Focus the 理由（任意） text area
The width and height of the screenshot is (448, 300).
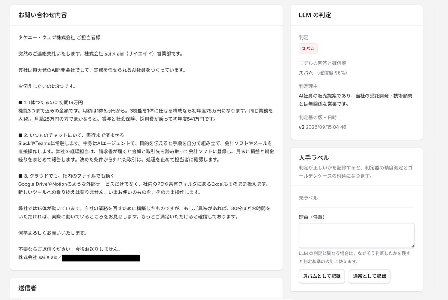[357, 235]
